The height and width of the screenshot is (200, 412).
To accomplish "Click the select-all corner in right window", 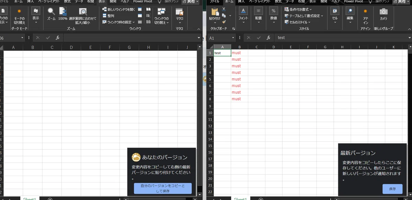I will (x=210, y=47).
